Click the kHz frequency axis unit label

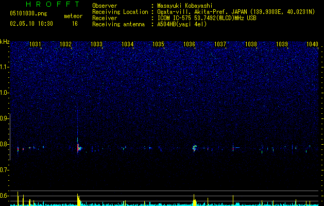5,42
